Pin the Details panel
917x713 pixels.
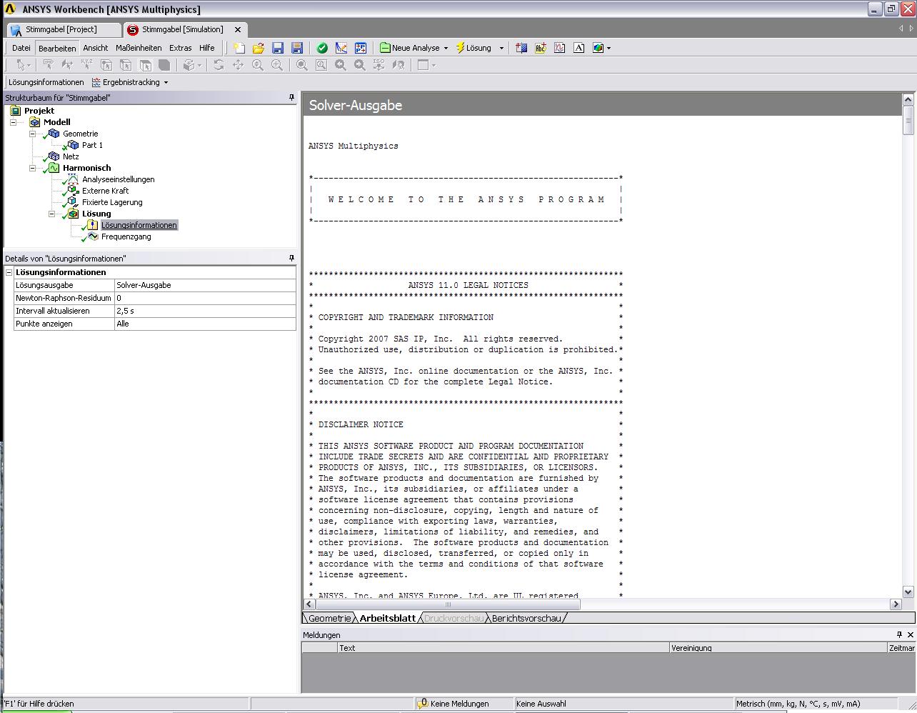click(291, 258)
